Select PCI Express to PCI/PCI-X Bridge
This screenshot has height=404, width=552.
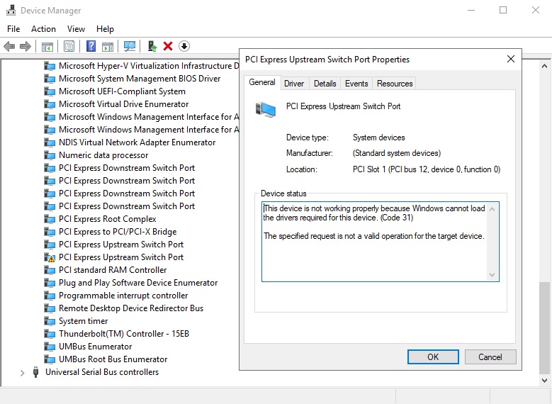point(118,232)
